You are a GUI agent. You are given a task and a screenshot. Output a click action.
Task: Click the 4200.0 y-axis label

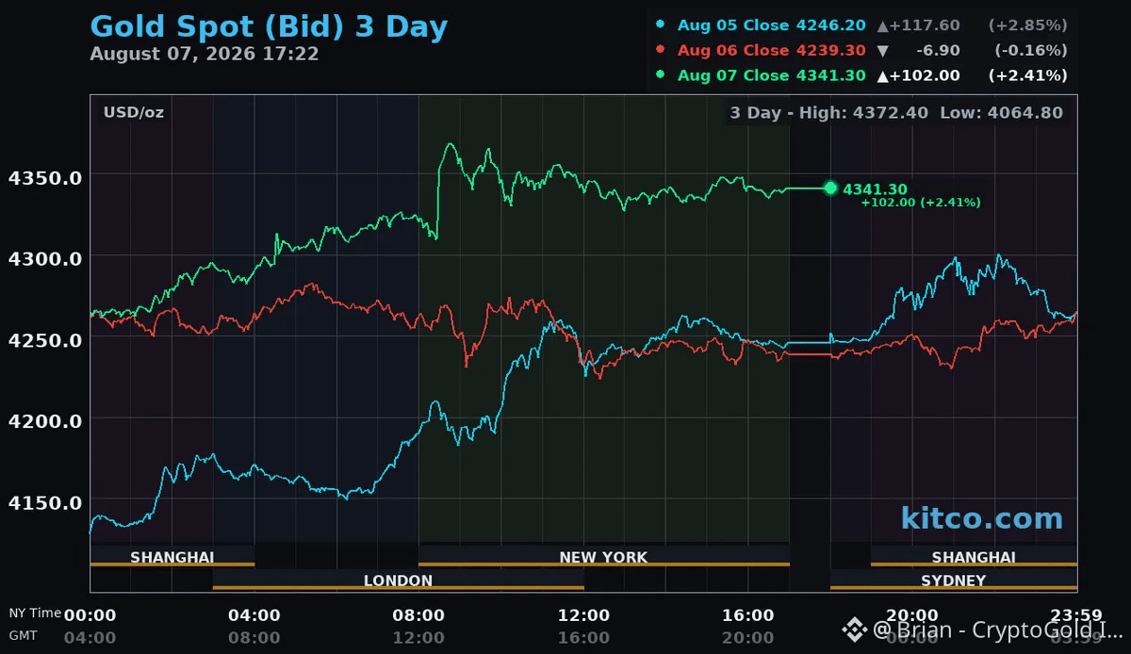[44, 420]
